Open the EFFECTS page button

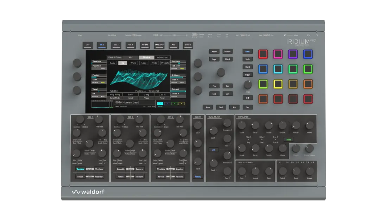tap(188, 45)
